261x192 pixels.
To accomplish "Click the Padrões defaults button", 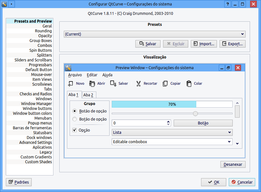I will click(x=19, y=182).
